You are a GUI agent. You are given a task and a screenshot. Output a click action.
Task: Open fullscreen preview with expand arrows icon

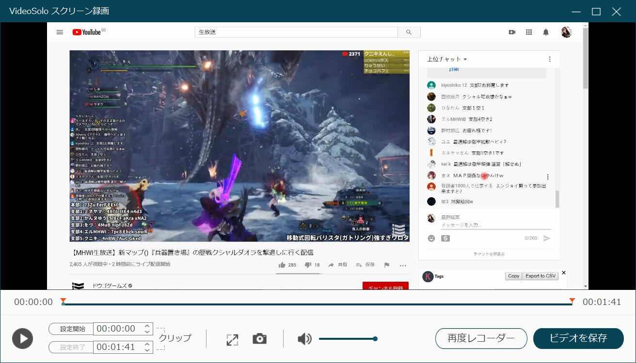tap(232, 340)
